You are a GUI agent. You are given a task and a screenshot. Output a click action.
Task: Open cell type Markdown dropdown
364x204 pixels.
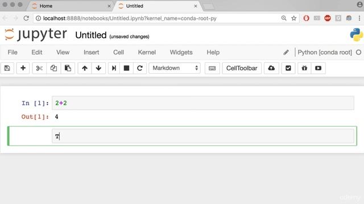175,68
